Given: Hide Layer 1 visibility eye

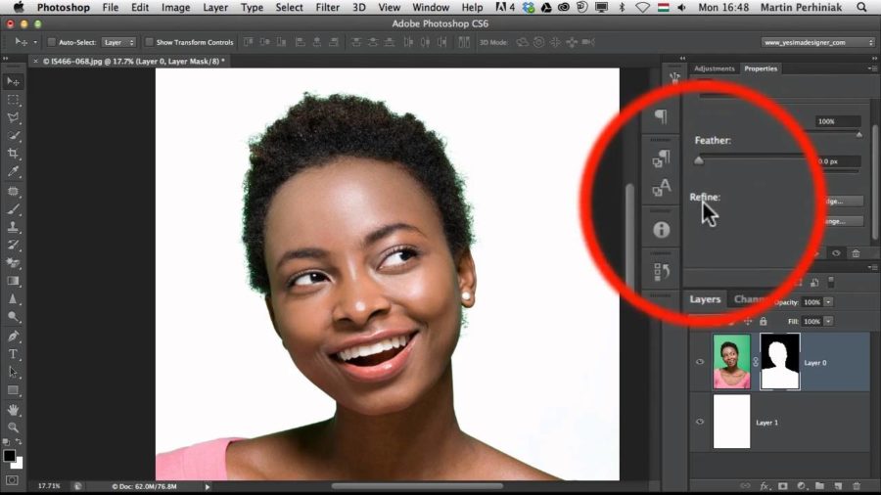Looking at the screenshot, I should click(700, 422).
